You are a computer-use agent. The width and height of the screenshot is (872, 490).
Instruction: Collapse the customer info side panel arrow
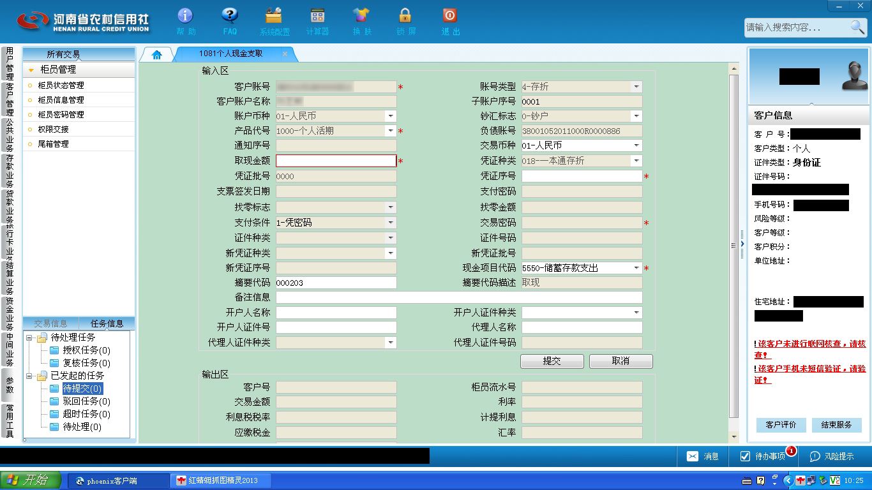(x=742, y=244)
